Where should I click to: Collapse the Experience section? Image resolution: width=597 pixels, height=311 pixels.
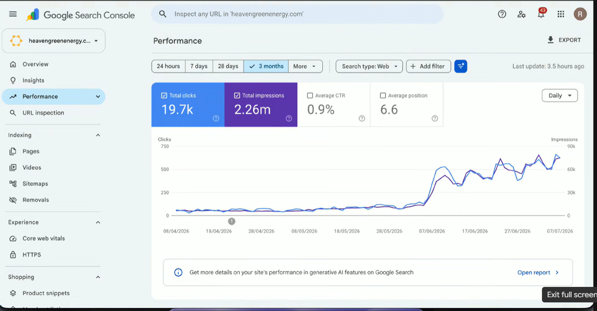98,222
